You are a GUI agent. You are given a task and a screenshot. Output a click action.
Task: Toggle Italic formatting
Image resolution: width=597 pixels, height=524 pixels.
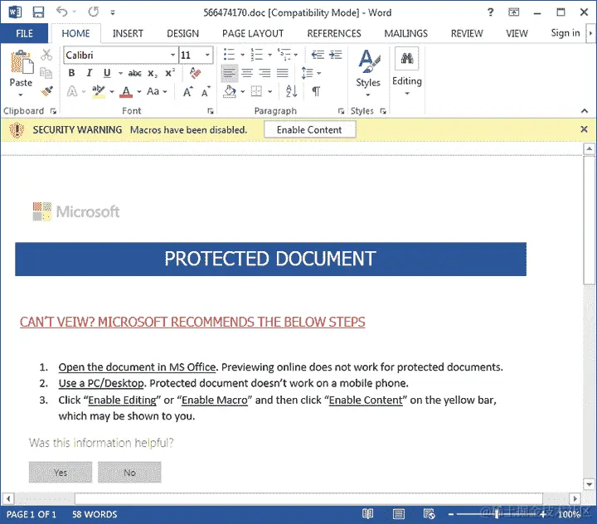tap(90, 73)
